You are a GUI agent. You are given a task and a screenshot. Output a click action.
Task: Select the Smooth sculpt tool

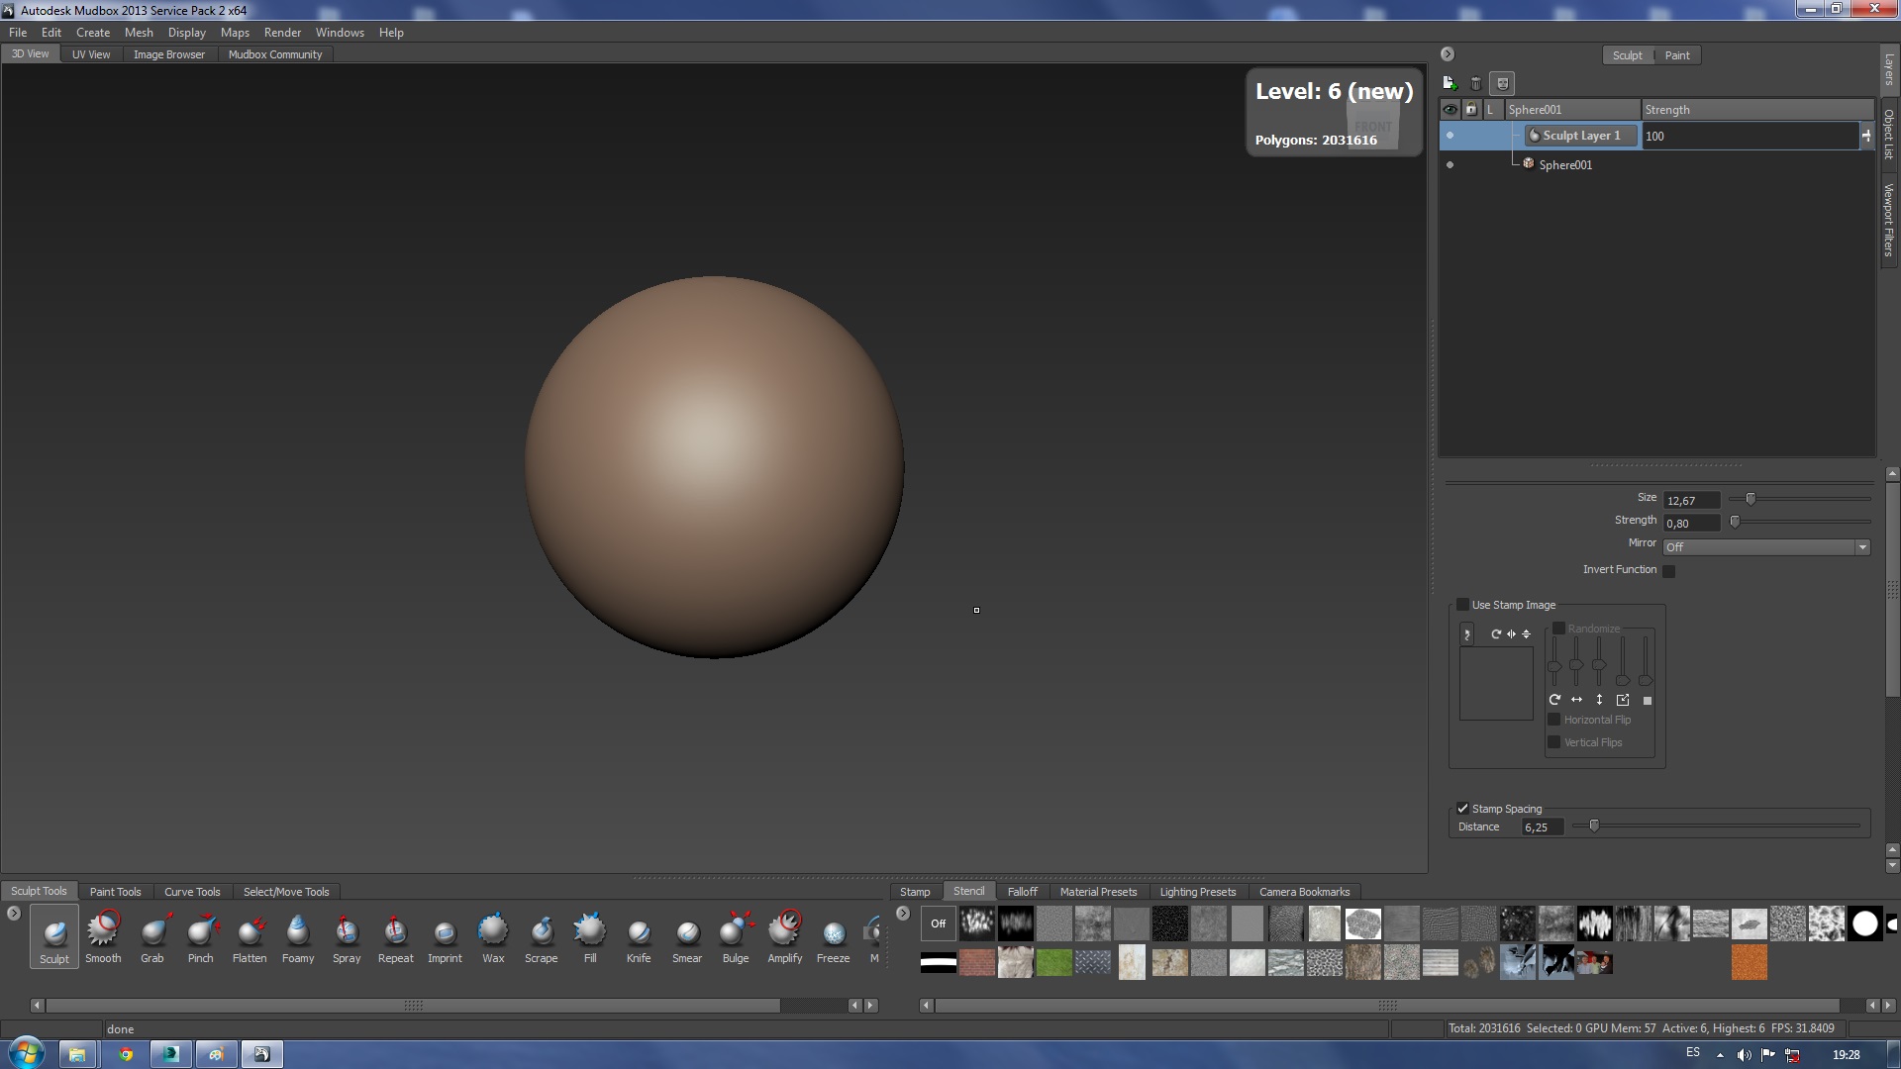pyautogui.click(x=103, y=935)
